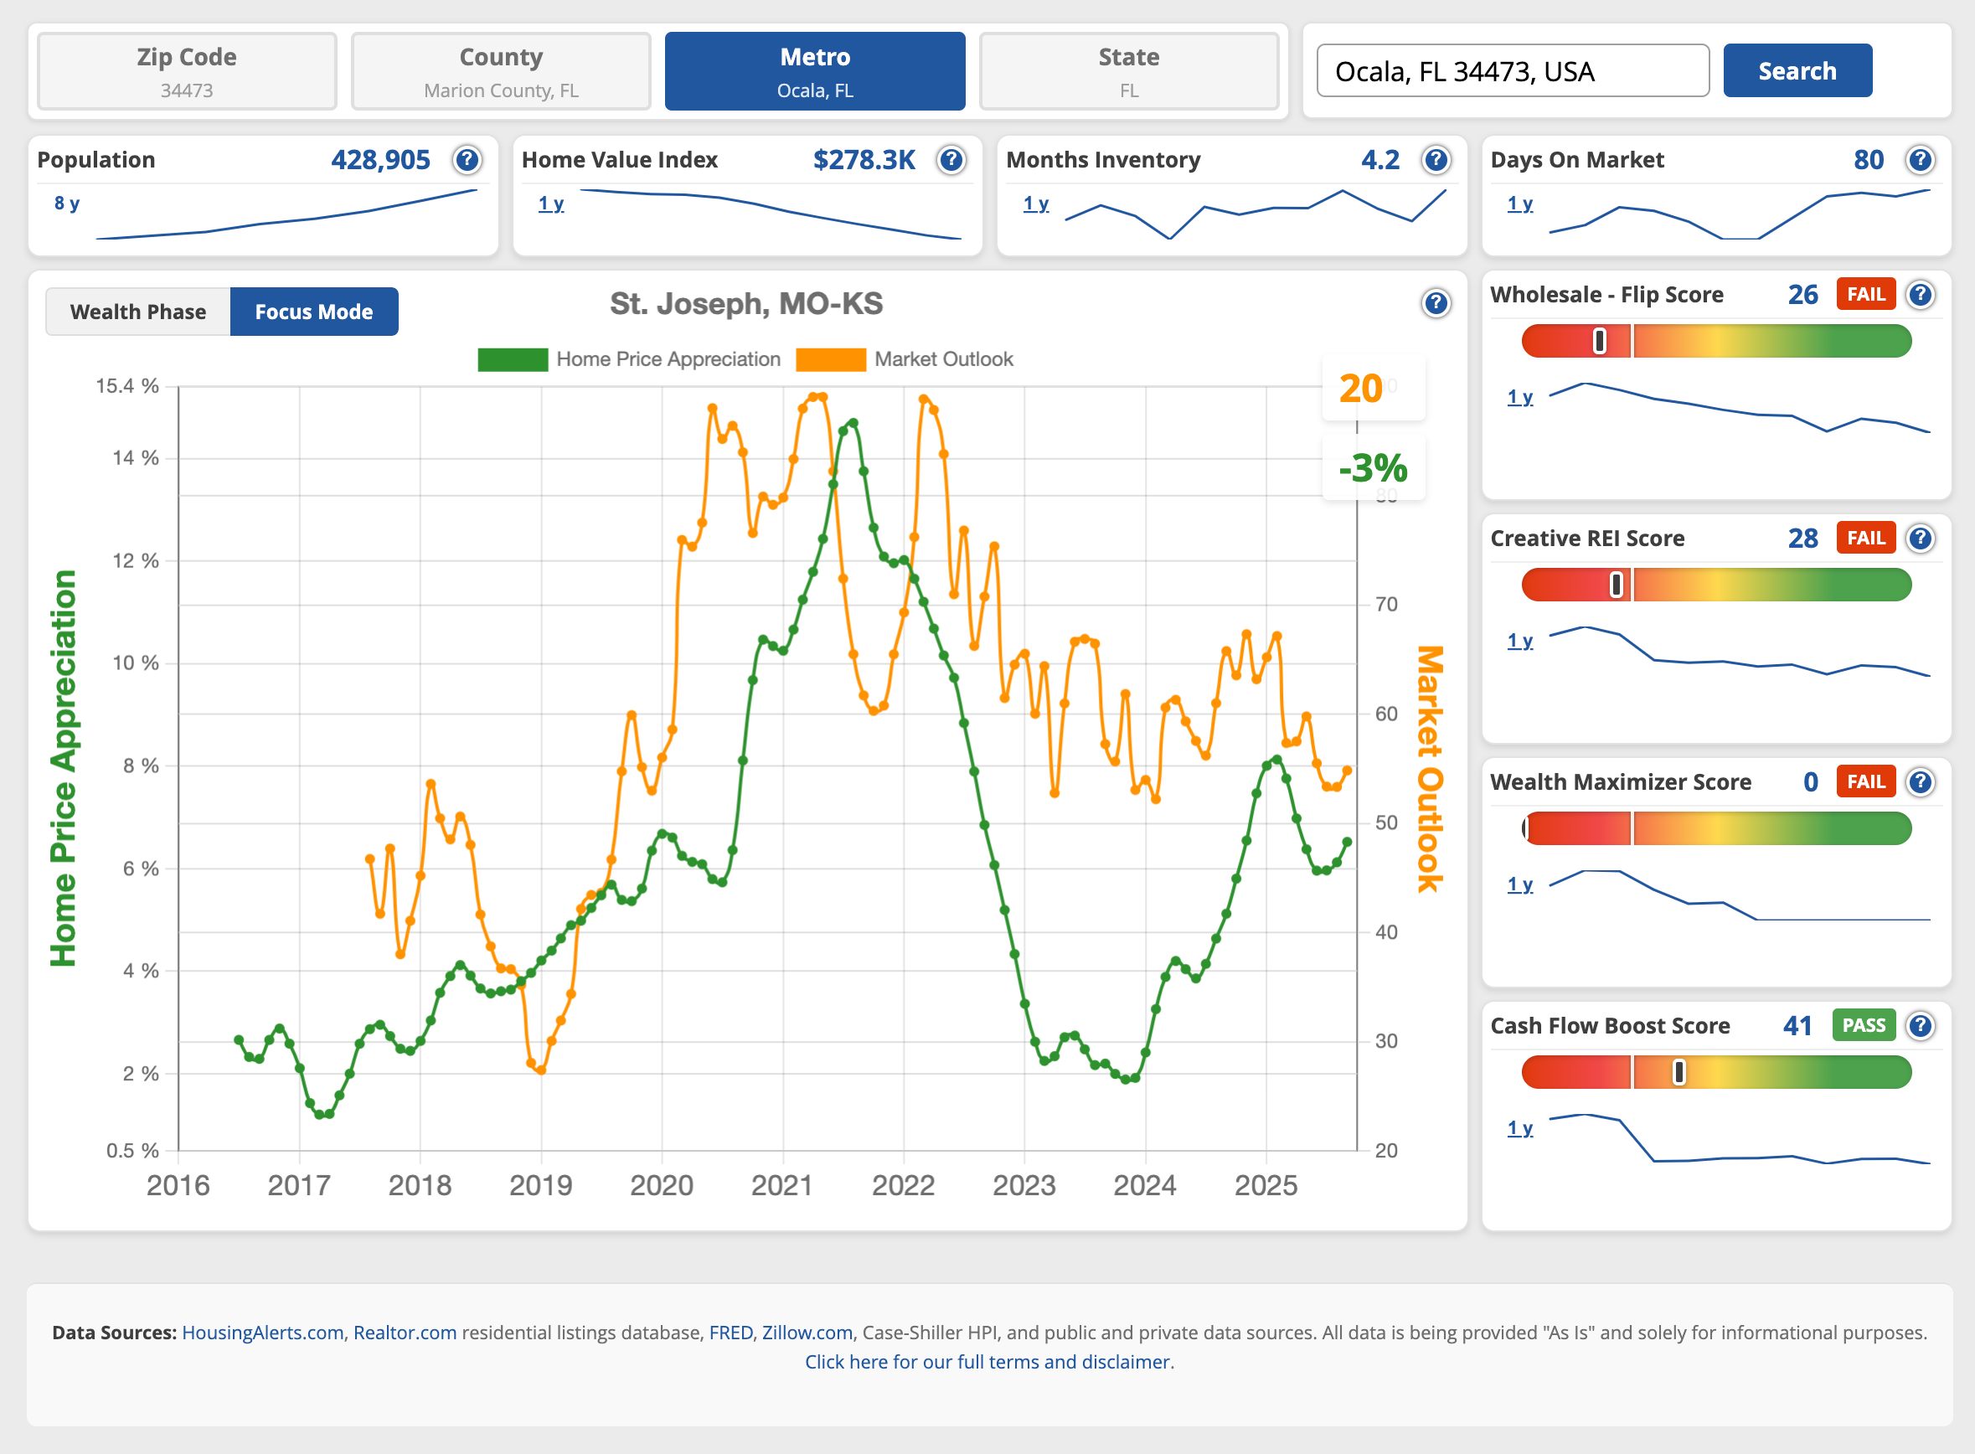Enable Wealth Phase view
Screen dimensions: 1975x1454
[x=137, y=312]
